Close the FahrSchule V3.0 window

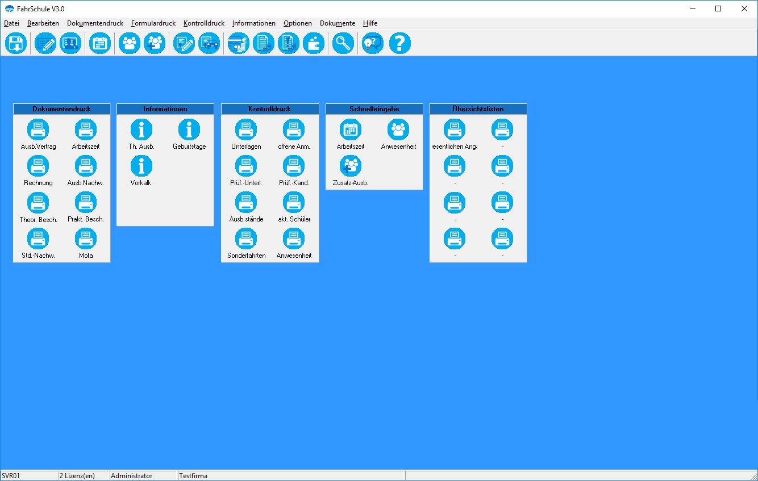(x=744, y=9)
